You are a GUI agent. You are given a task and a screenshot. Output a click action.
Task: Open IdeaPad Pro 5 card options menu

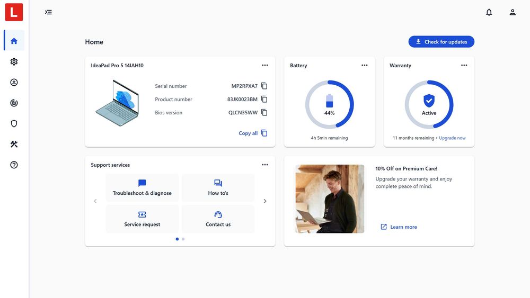tap(265, 65)
